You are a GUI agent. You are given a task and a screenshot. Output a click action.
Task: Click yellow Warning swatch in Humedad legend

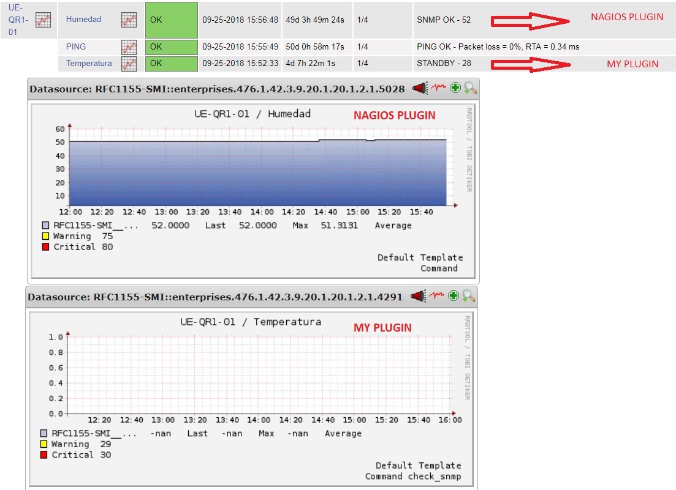[x=46, y=237]
